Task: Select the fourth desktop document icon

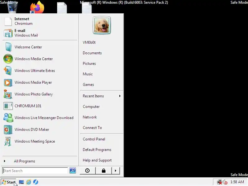Action: (87, 7)
